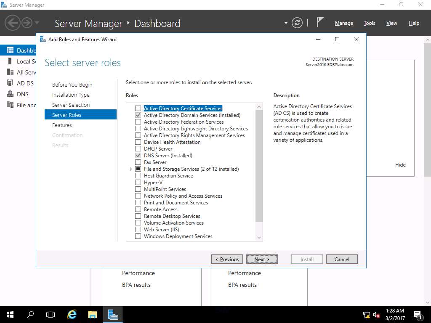Check Host Guardian Service role
431x323 pixels.
pyautogui.click(x=138, y=175)
